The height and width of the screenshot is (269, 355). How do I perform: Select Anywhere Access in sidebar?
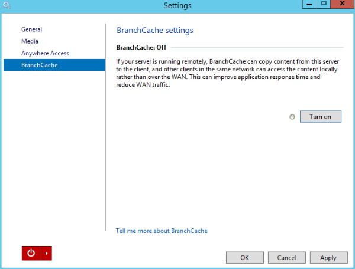pos(45,53)
